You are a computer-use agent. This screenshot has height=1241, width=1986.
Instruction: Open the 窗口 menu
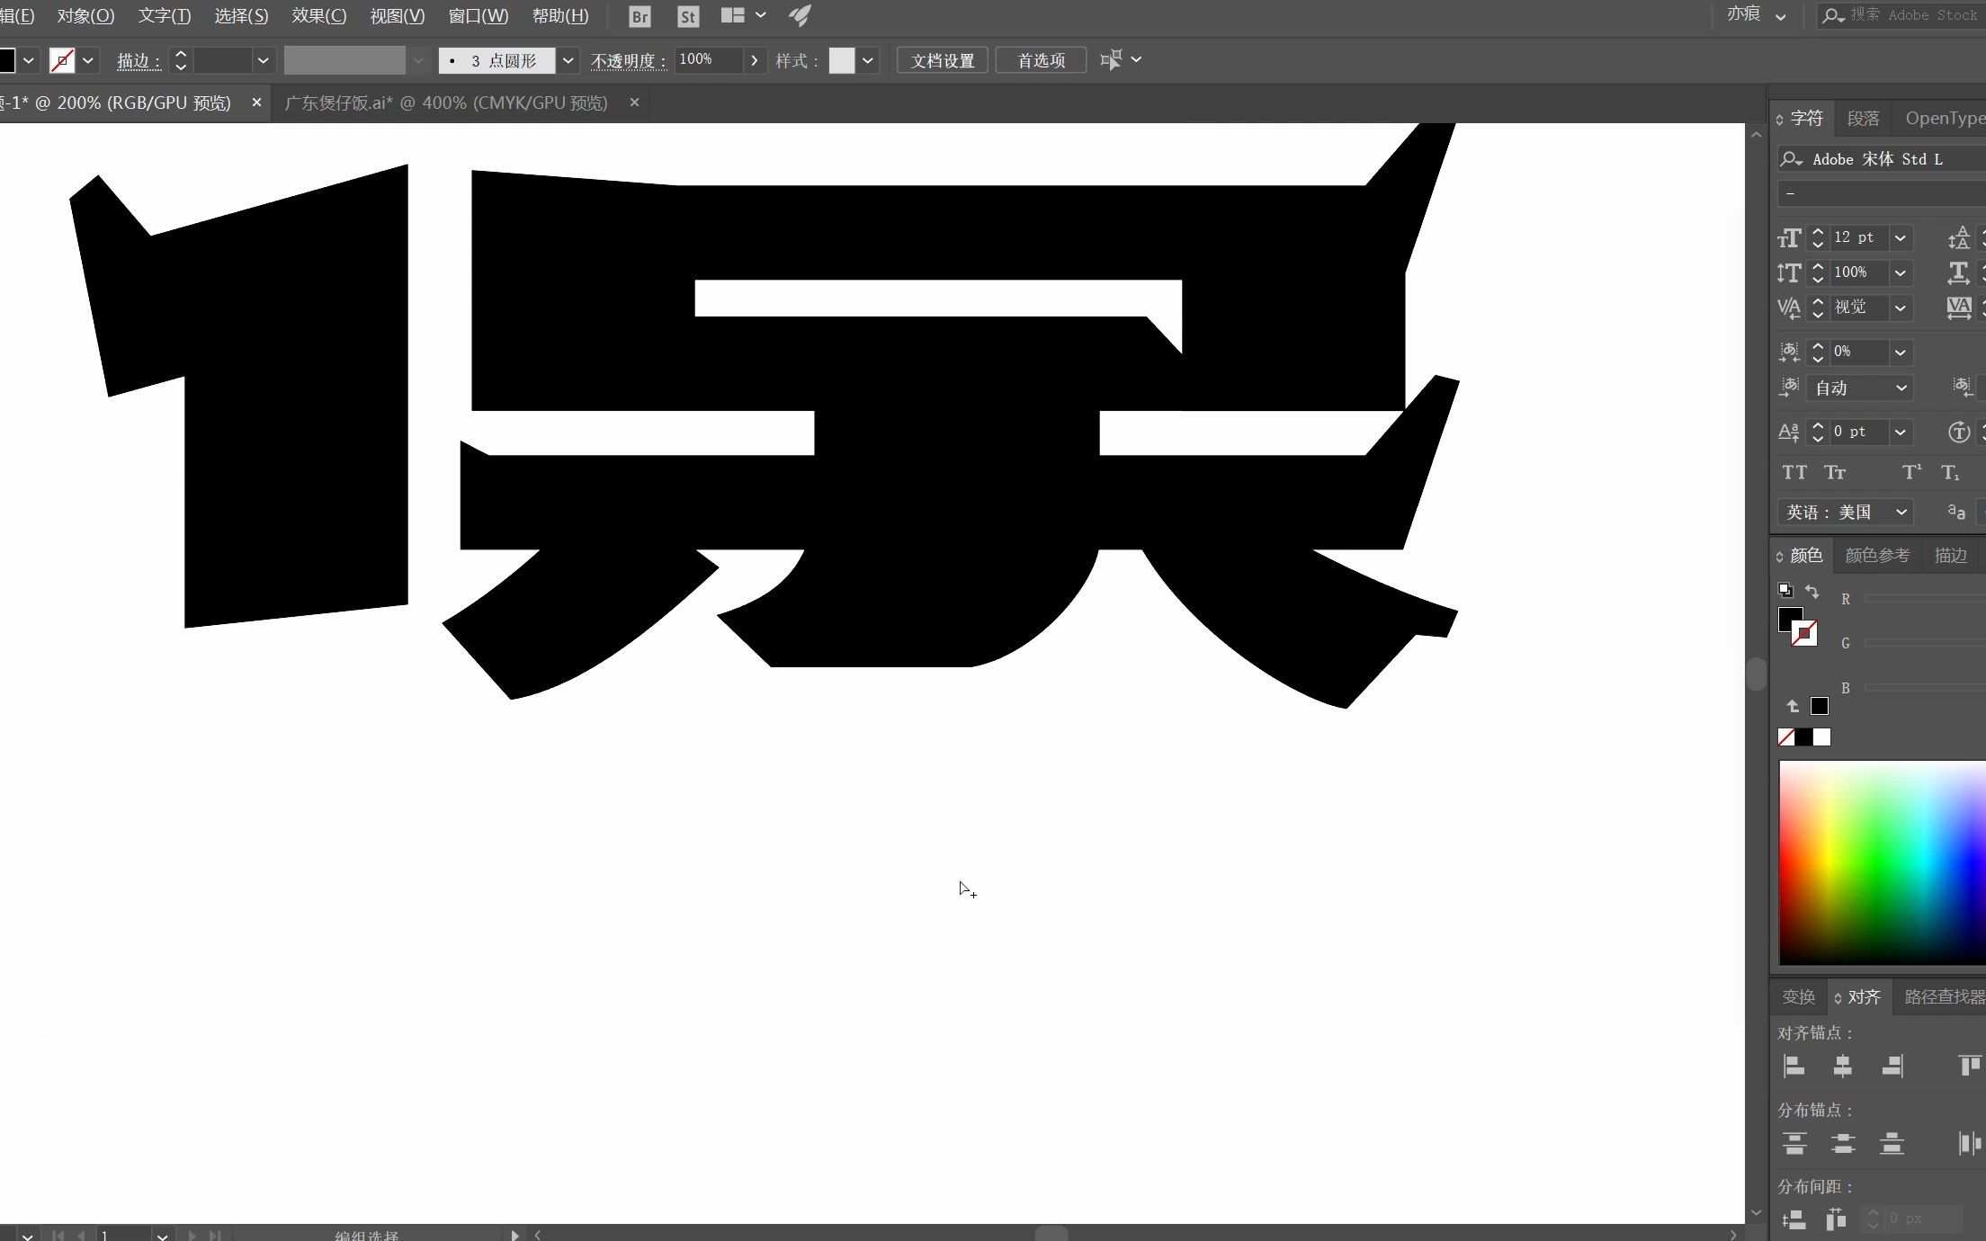477,15
